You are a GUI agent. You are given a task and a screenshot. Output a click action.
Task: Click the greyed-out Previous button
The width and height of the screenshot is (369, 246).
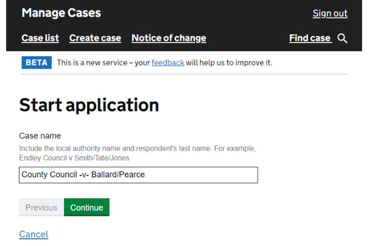pyautogui.click(x=41, y=208)
